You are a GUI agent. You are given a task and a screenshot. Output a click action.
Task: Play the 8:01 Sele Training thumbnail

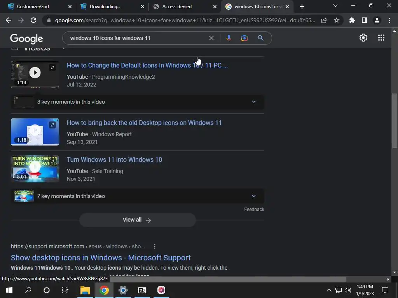(35, 167)
